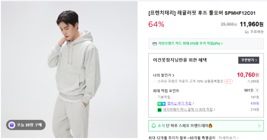This screenshot has height=140, width=267.
Task: Click the credit card icon beside 라인프렌즈 카드
Action: tap(154, 44)
